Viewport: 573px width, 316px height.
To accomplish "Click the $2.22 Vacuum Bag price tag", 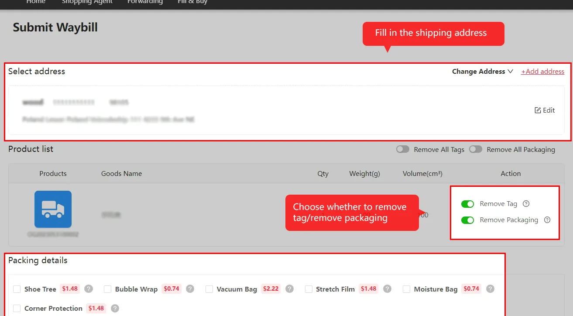I will (271, 289).
